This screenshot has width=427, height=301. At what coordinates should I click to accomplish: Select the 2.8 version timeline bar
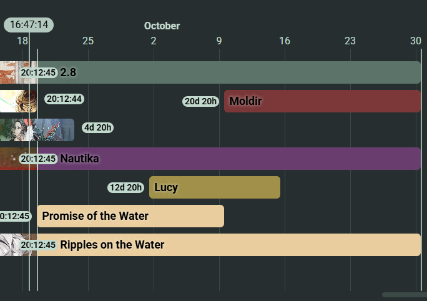[237, 72]
